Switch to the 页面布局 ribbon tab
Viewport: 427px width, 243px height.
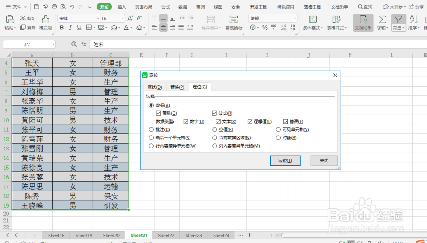coord(143,7)
